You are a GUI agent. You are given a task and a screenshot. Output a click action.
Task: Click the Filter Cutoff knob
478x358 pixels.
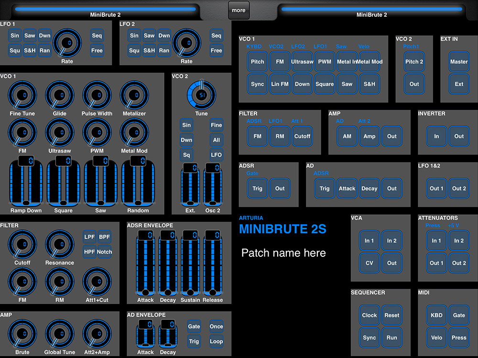[x=22, y=244]
